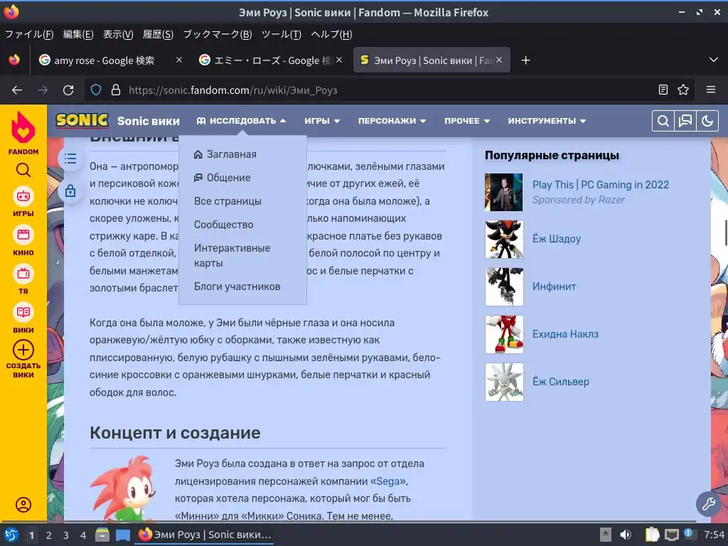Viewport: 728px width, 546px height.
Task: Select Общение menu entry
Action: coord(223,178)
